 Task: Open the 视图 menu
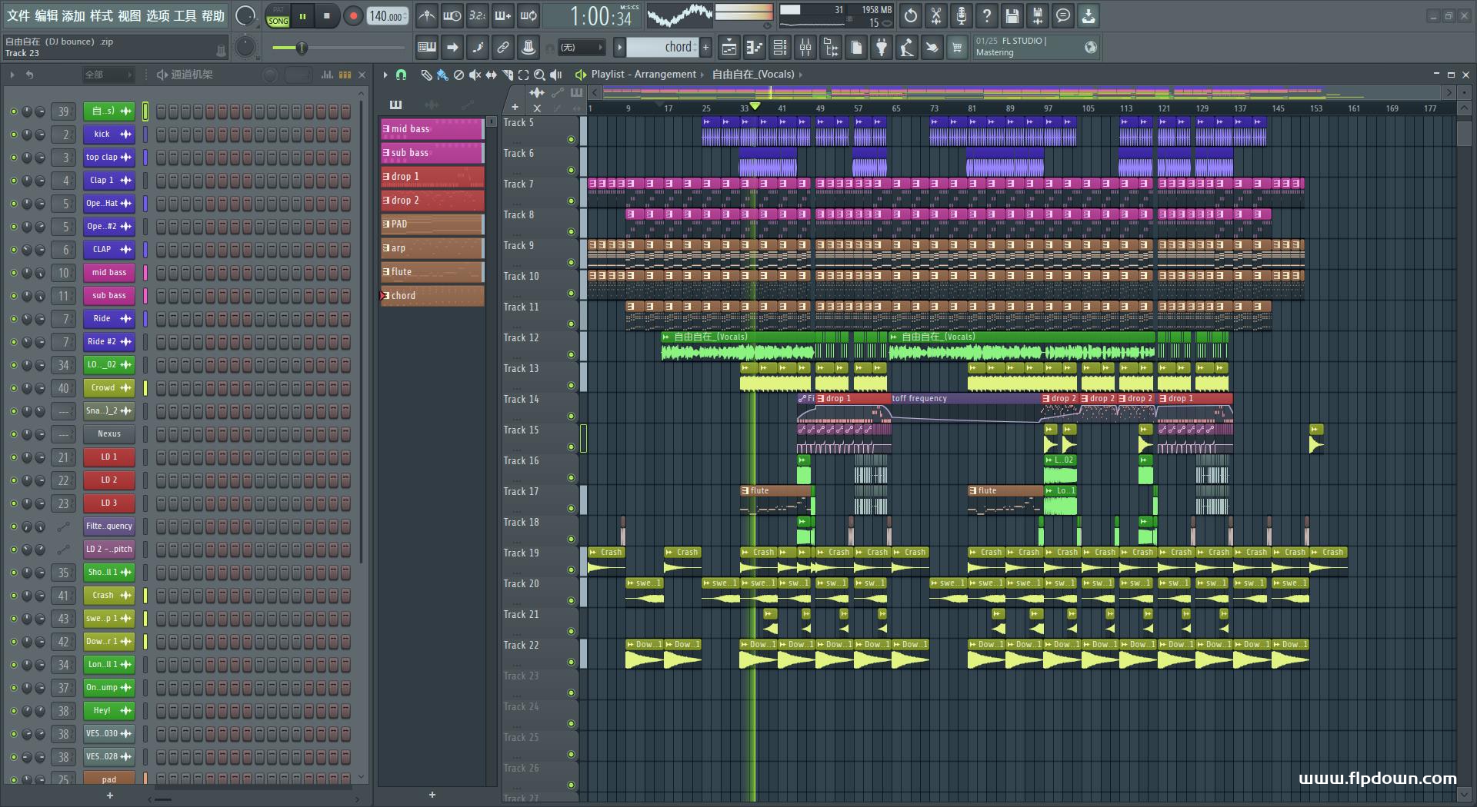pyautogui.click(x=129, y=16)
